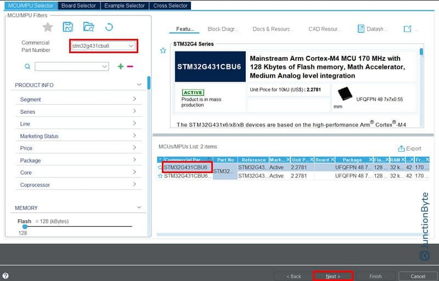Click the external link icon after Datasheet
Image resolution: width=439 pixels, height=281 pixels.
coord(407,29)
